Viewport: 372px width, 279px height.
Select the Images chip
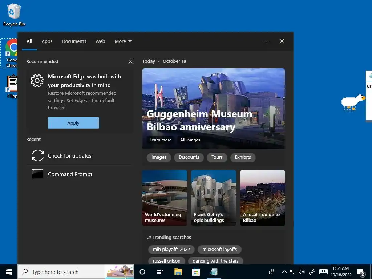click(x=159, y=157)
